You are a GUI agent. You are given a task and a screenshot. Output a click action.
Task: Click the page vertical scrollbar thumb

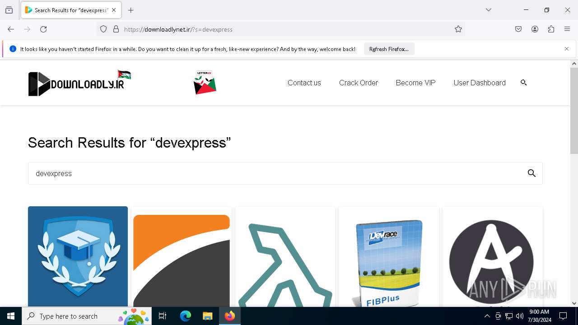(574, 111)
